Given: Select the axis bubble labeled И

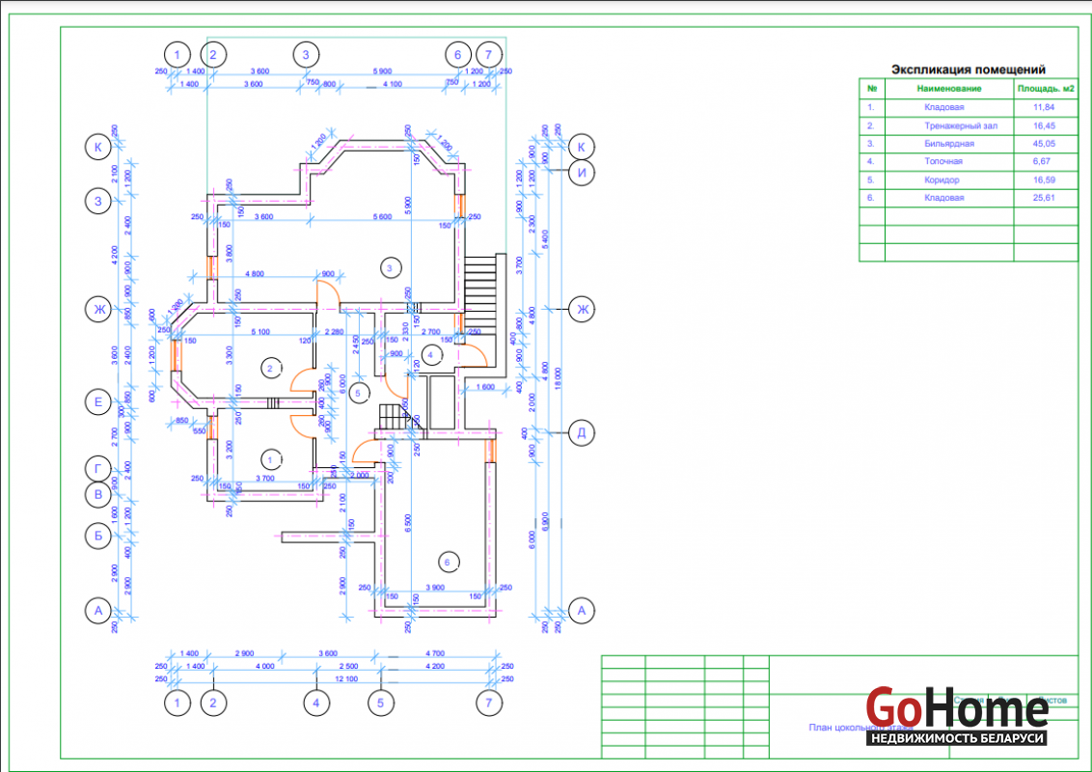Looking at the screenshot, I should pos(582,173).
